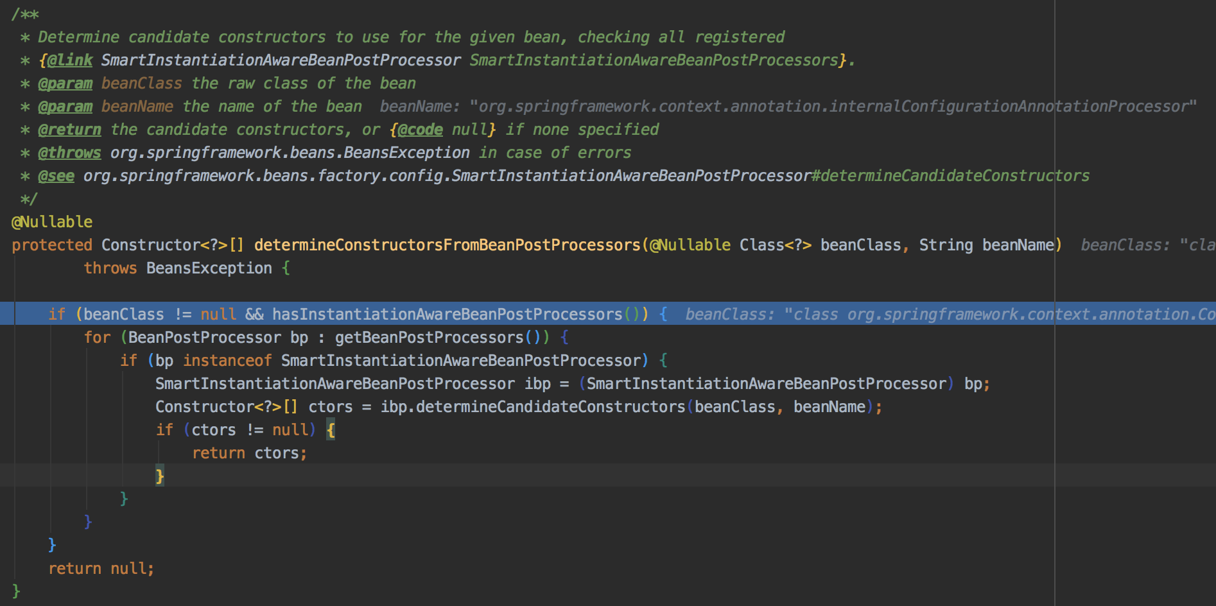Viewport: 1216px width, 606px height.
Task: Click highlighted opening brace after ctors check
Action: tap(331, 430)
